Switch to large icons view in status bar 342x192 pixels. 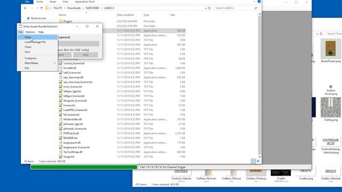pos(258,161)
